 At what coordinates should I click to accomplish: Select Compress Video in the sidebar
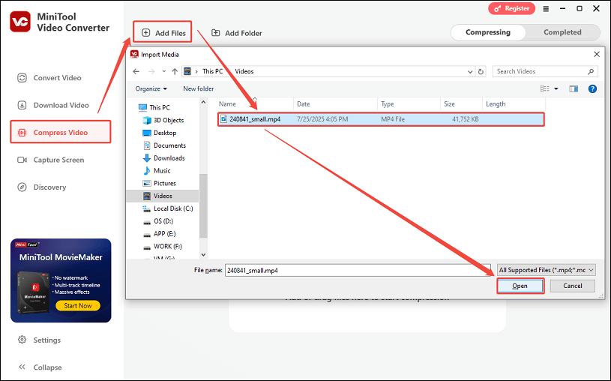coord(61,132)
